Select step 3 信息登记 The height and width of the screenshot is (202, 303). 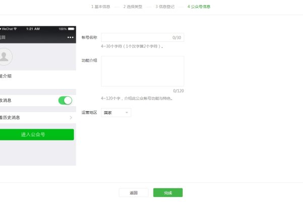(x=165, y=7)
